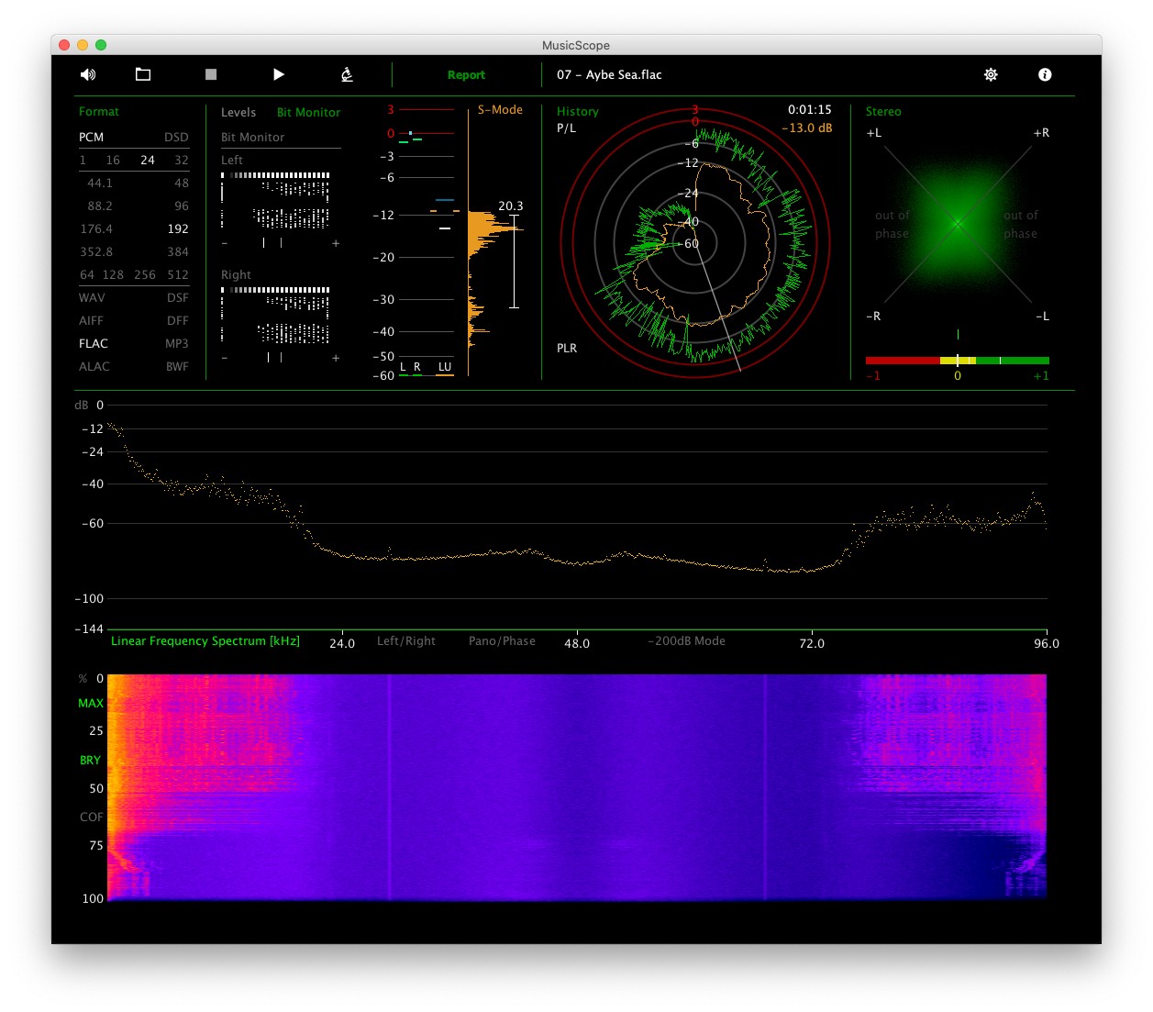
Task: Pick the MP3 file format
Action: 177,343
